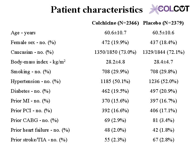The height and width of the screenshot is (146, 194).
Task: Select the Placebo (N=2379) column header
Action: pyautogui.click(x=163, y=23)
